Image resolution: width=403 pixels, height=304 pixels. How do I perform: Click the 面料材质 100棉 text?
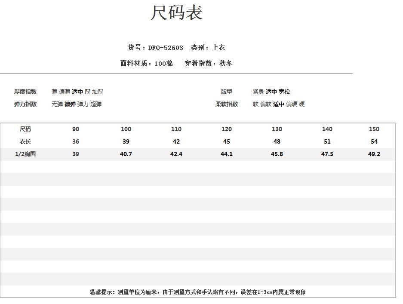pyautogui.click(x=147, y=64)
